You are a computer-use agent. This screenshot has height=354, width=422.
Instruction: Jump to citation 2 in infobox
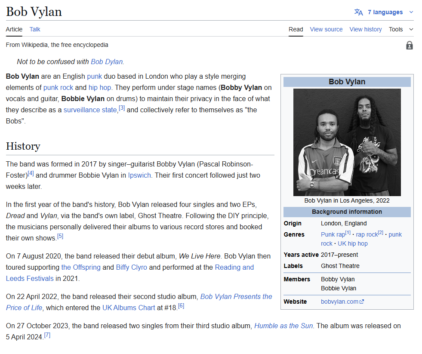pos(381,233)
